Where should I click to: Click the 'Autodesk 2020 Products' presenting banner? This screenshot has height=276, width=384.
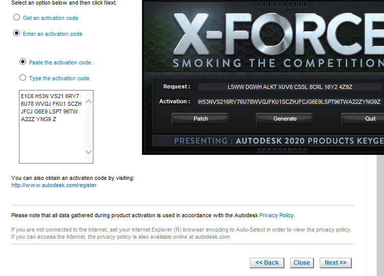click(268, 141)
